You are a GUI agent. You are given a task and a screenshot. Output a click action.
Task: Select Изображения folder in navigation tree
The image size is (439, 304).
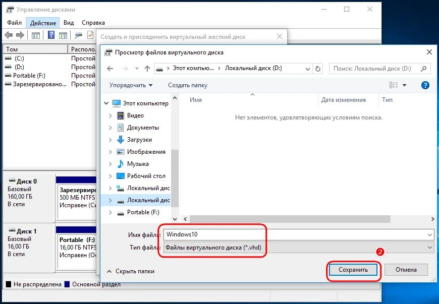[146, 152]
